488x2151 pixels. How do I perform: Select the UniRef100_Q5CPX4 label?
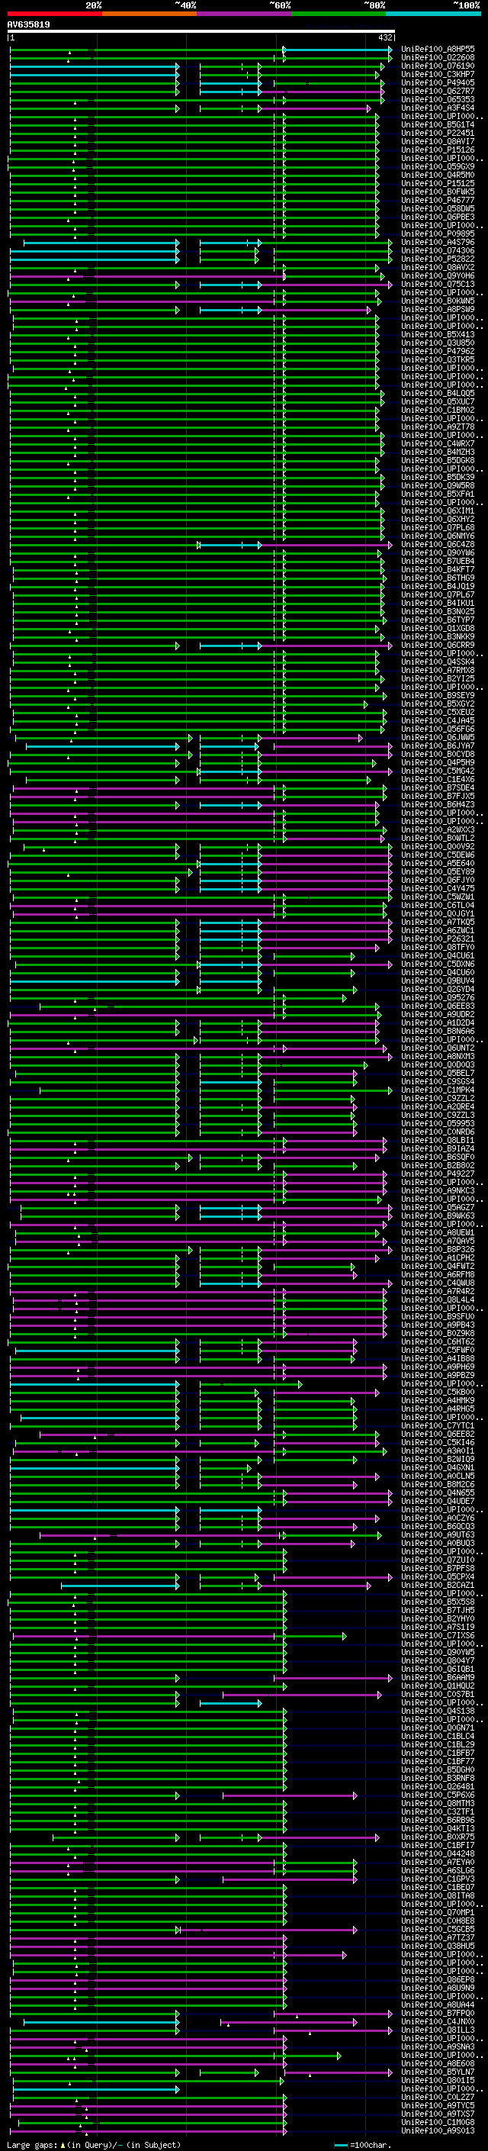tap(438, 1576)
